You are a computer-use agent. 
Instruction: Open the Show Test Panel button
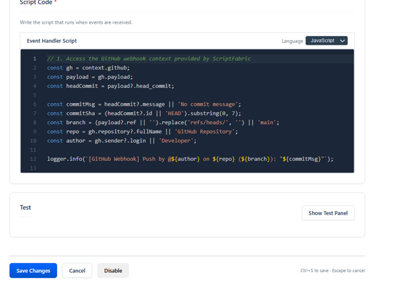click(328, 213)
